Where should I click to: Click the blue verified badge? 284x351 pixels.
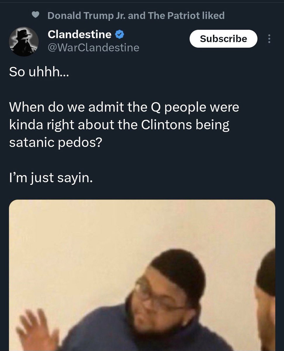click(119, 35)
